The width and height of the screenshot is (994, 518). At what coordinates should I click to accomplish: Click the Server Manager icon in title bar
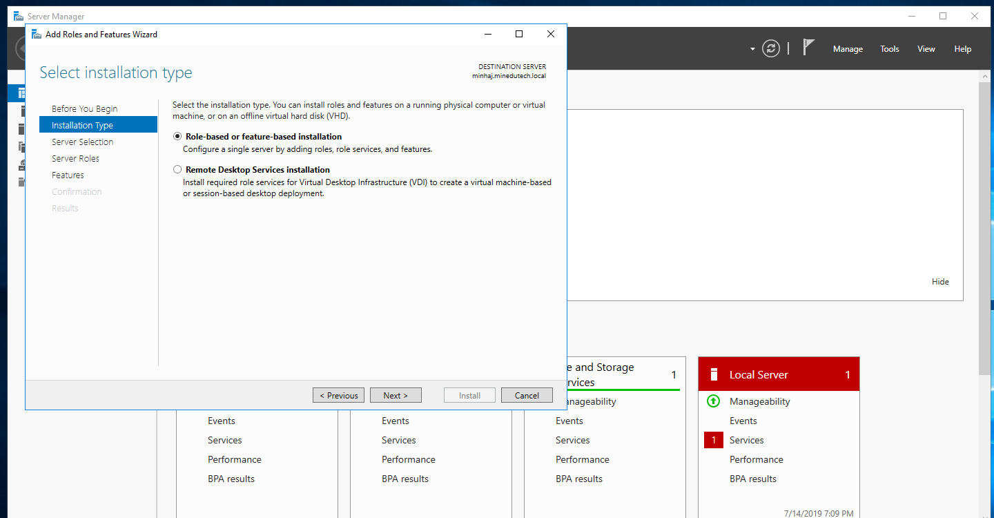click(19, 16)
